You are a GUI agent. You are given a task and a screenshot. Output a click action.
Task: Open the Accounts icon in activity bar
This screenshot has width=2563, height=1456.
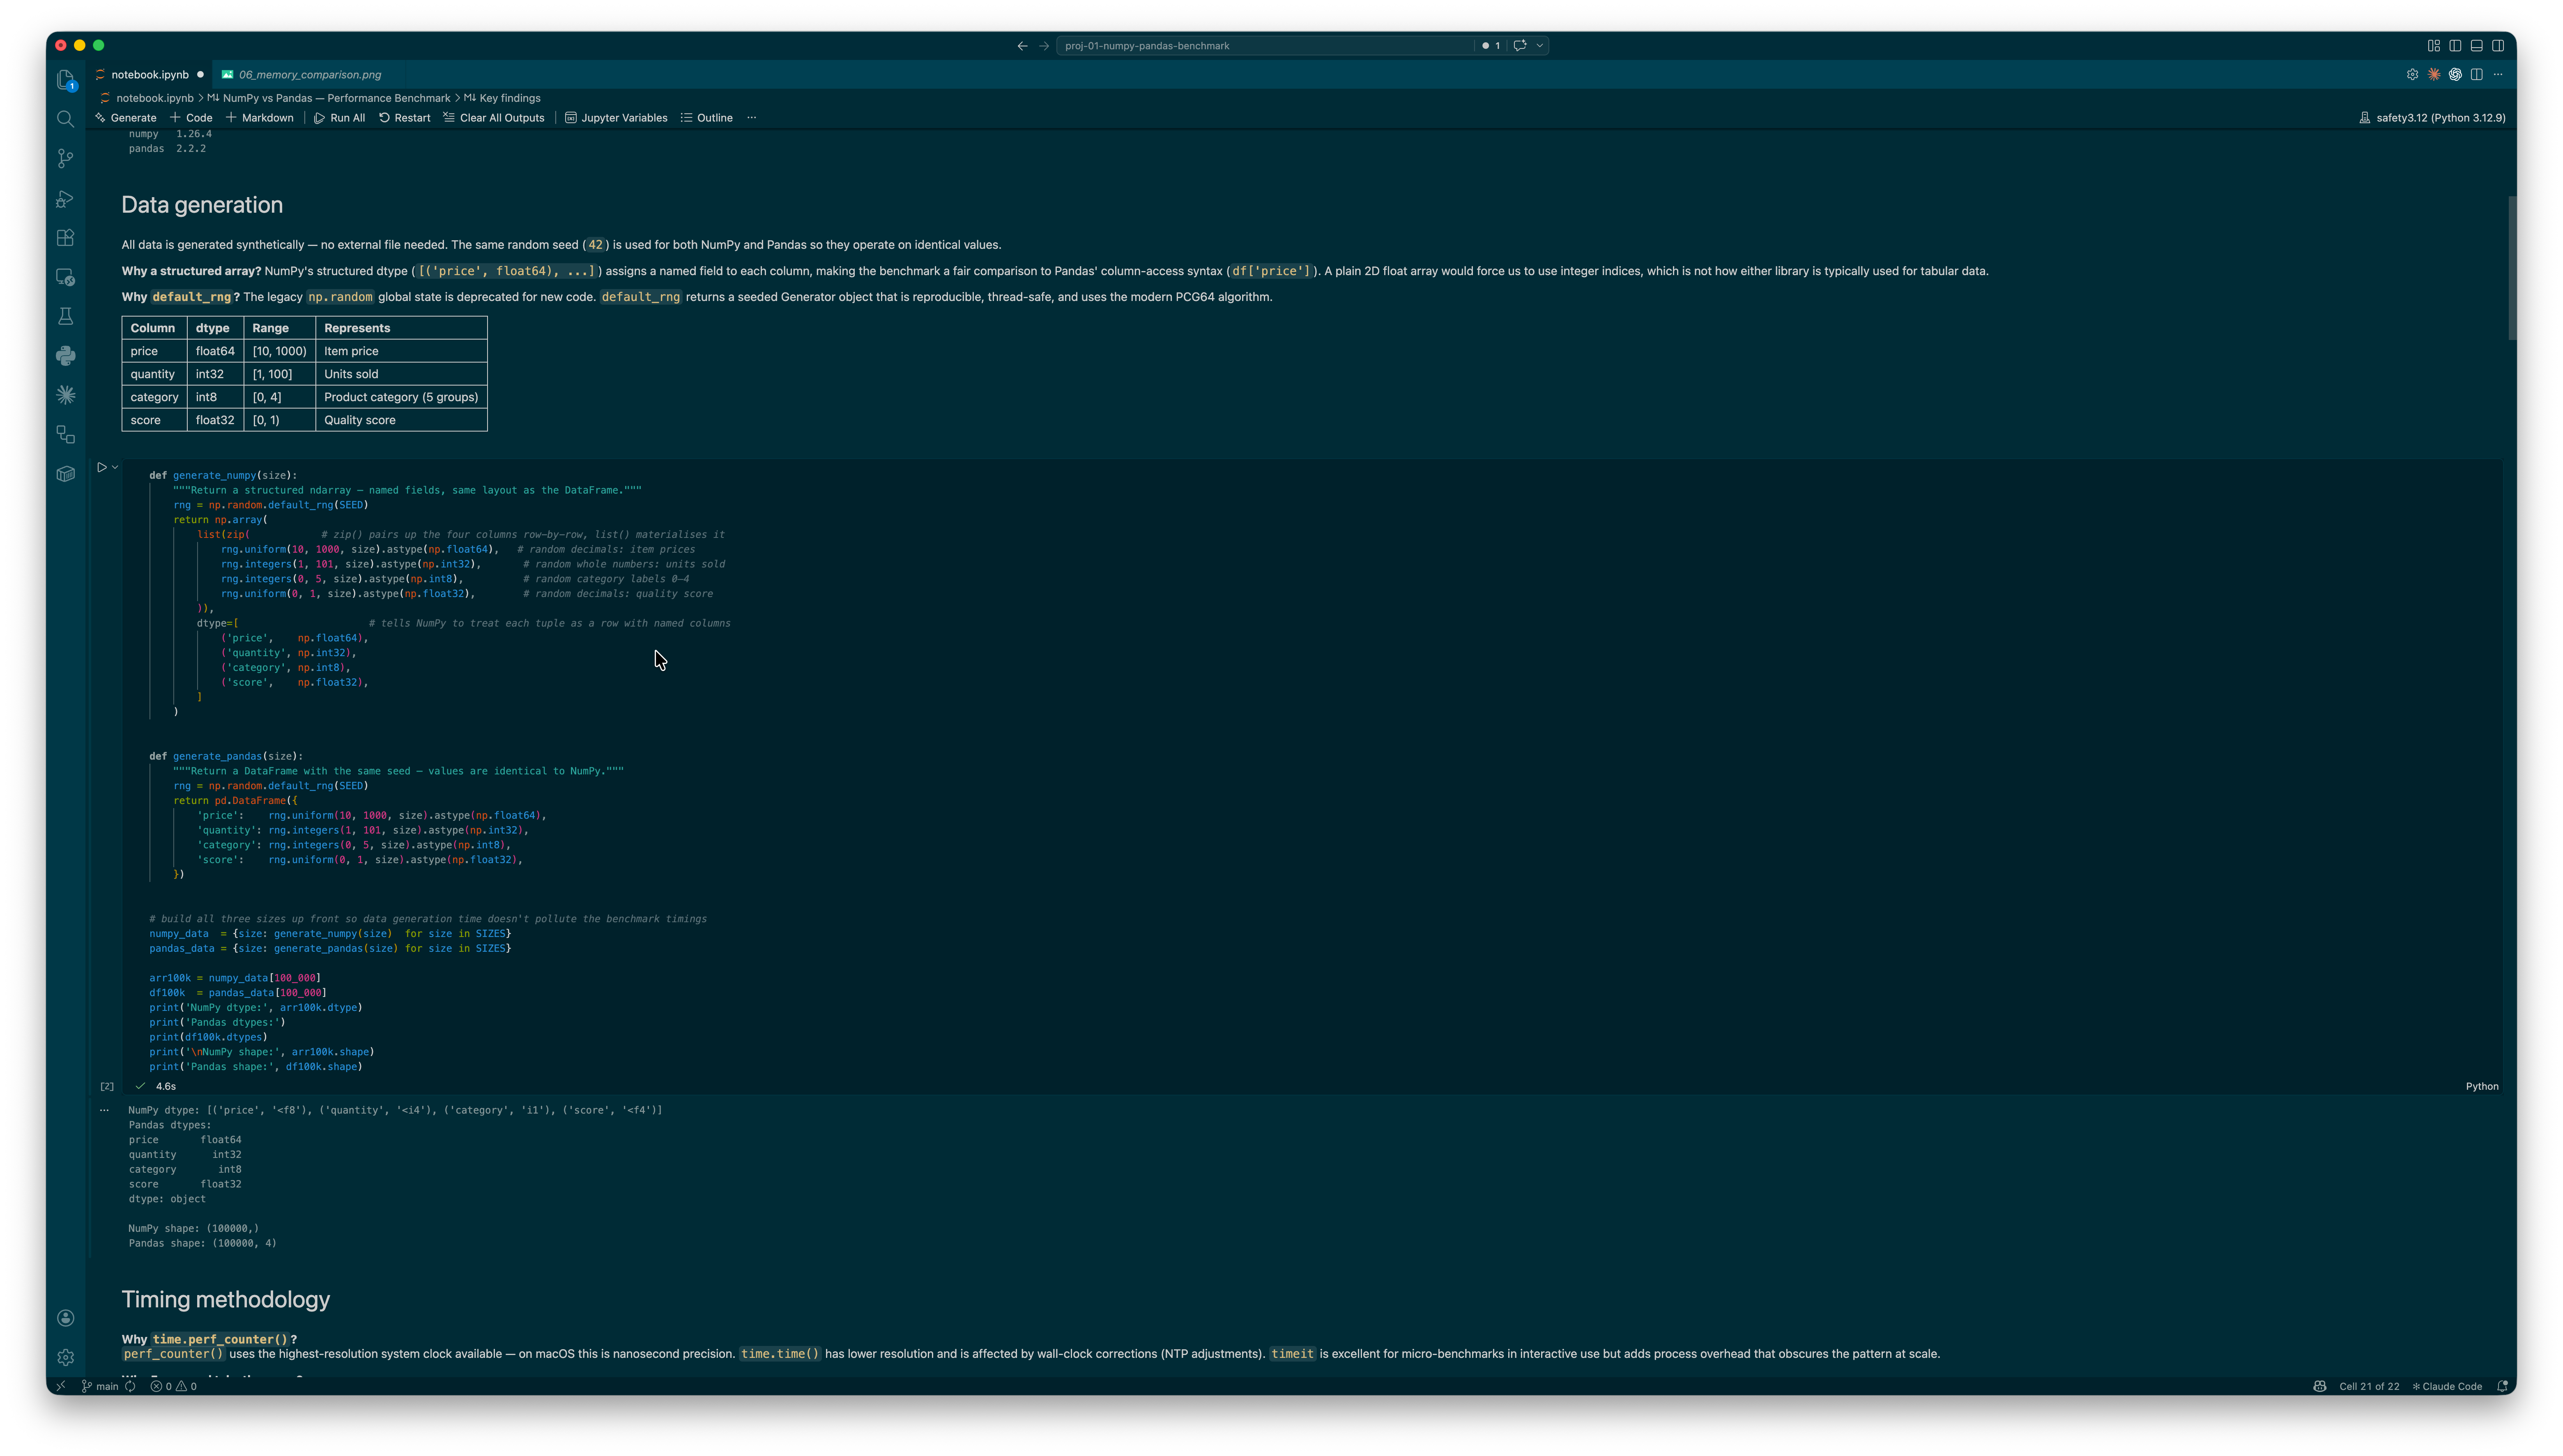point(66,1318)
